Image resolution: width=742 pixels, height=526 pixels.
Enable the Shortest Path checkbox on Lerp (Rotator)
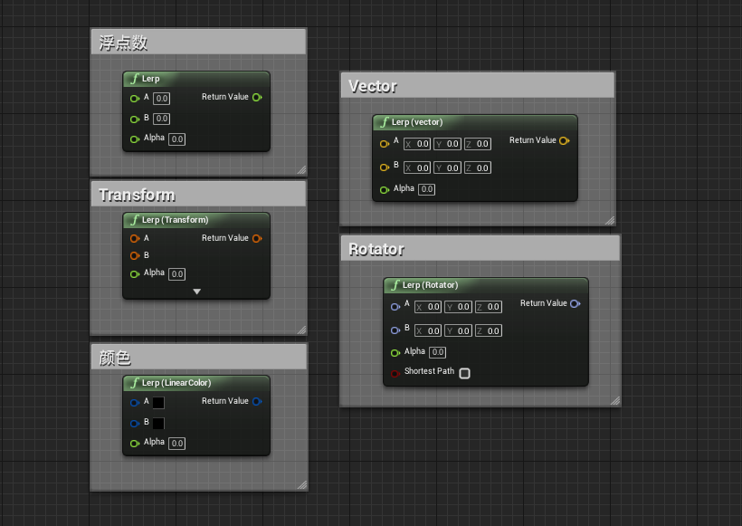click(x=464, y=373)
